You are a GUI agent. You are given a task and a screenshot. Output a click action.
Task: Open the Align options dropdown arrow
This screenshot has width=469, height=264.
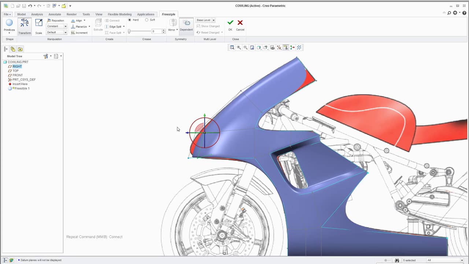tap(84, 21)
